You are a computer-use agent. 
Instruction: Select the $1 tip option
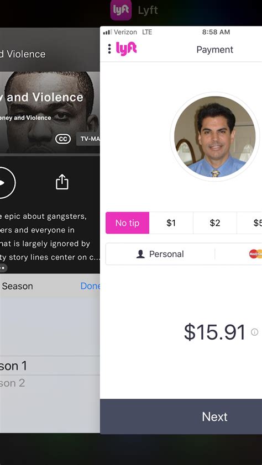coord(171,223)
